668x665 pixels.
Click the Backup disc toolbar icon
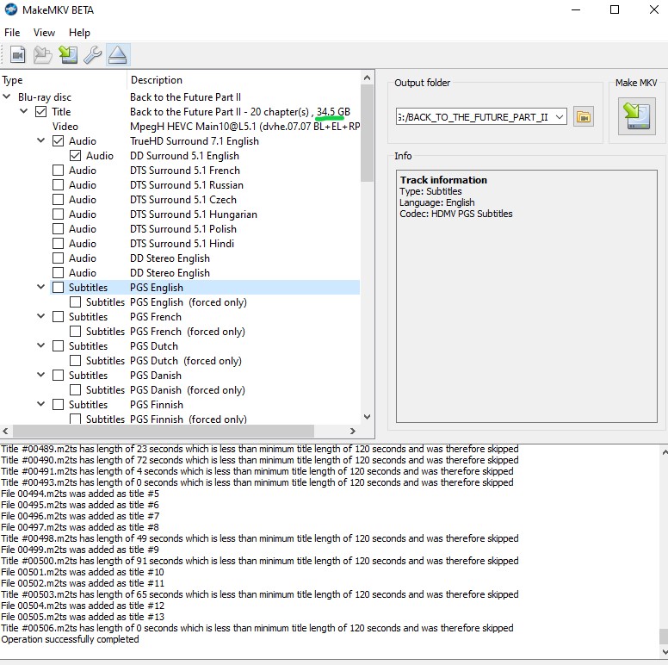click(42, 55)
